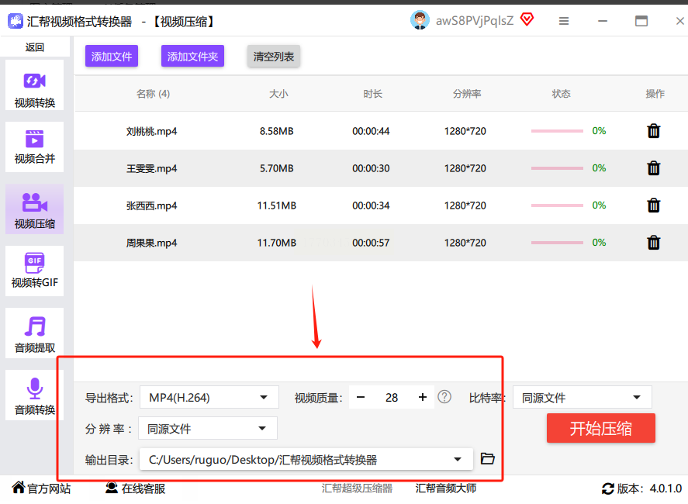The width and height of the screenshot is (688, 504).
Task: Select 视频转GIF from sidebar
Action: (34, 271)
